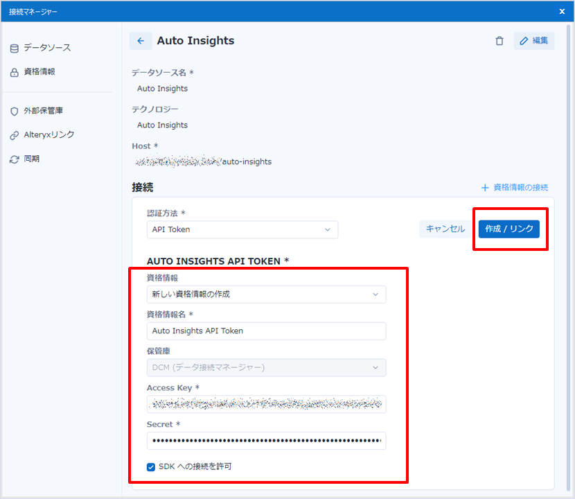Click the 資格情報名 text field

pos(266,331)
